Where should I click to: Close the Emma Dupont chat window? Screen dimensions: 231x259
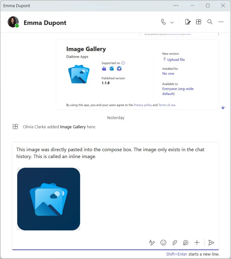[x=223, y=6]
